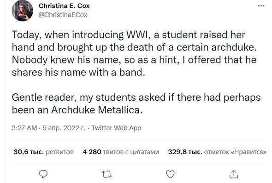This screenshot has width=272, height=183.
Task: Open the Twitter Web App source link
Action: click(x=116, y=128)
